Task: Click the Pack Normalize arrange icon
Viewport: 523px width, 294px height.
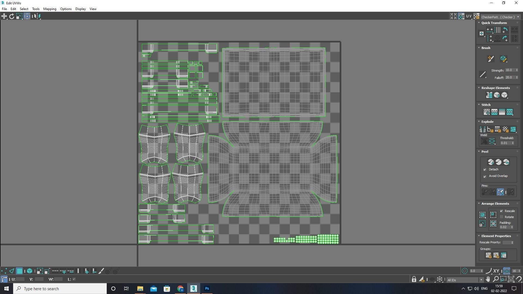Action: pyautogui.click(x=493, y=215)
